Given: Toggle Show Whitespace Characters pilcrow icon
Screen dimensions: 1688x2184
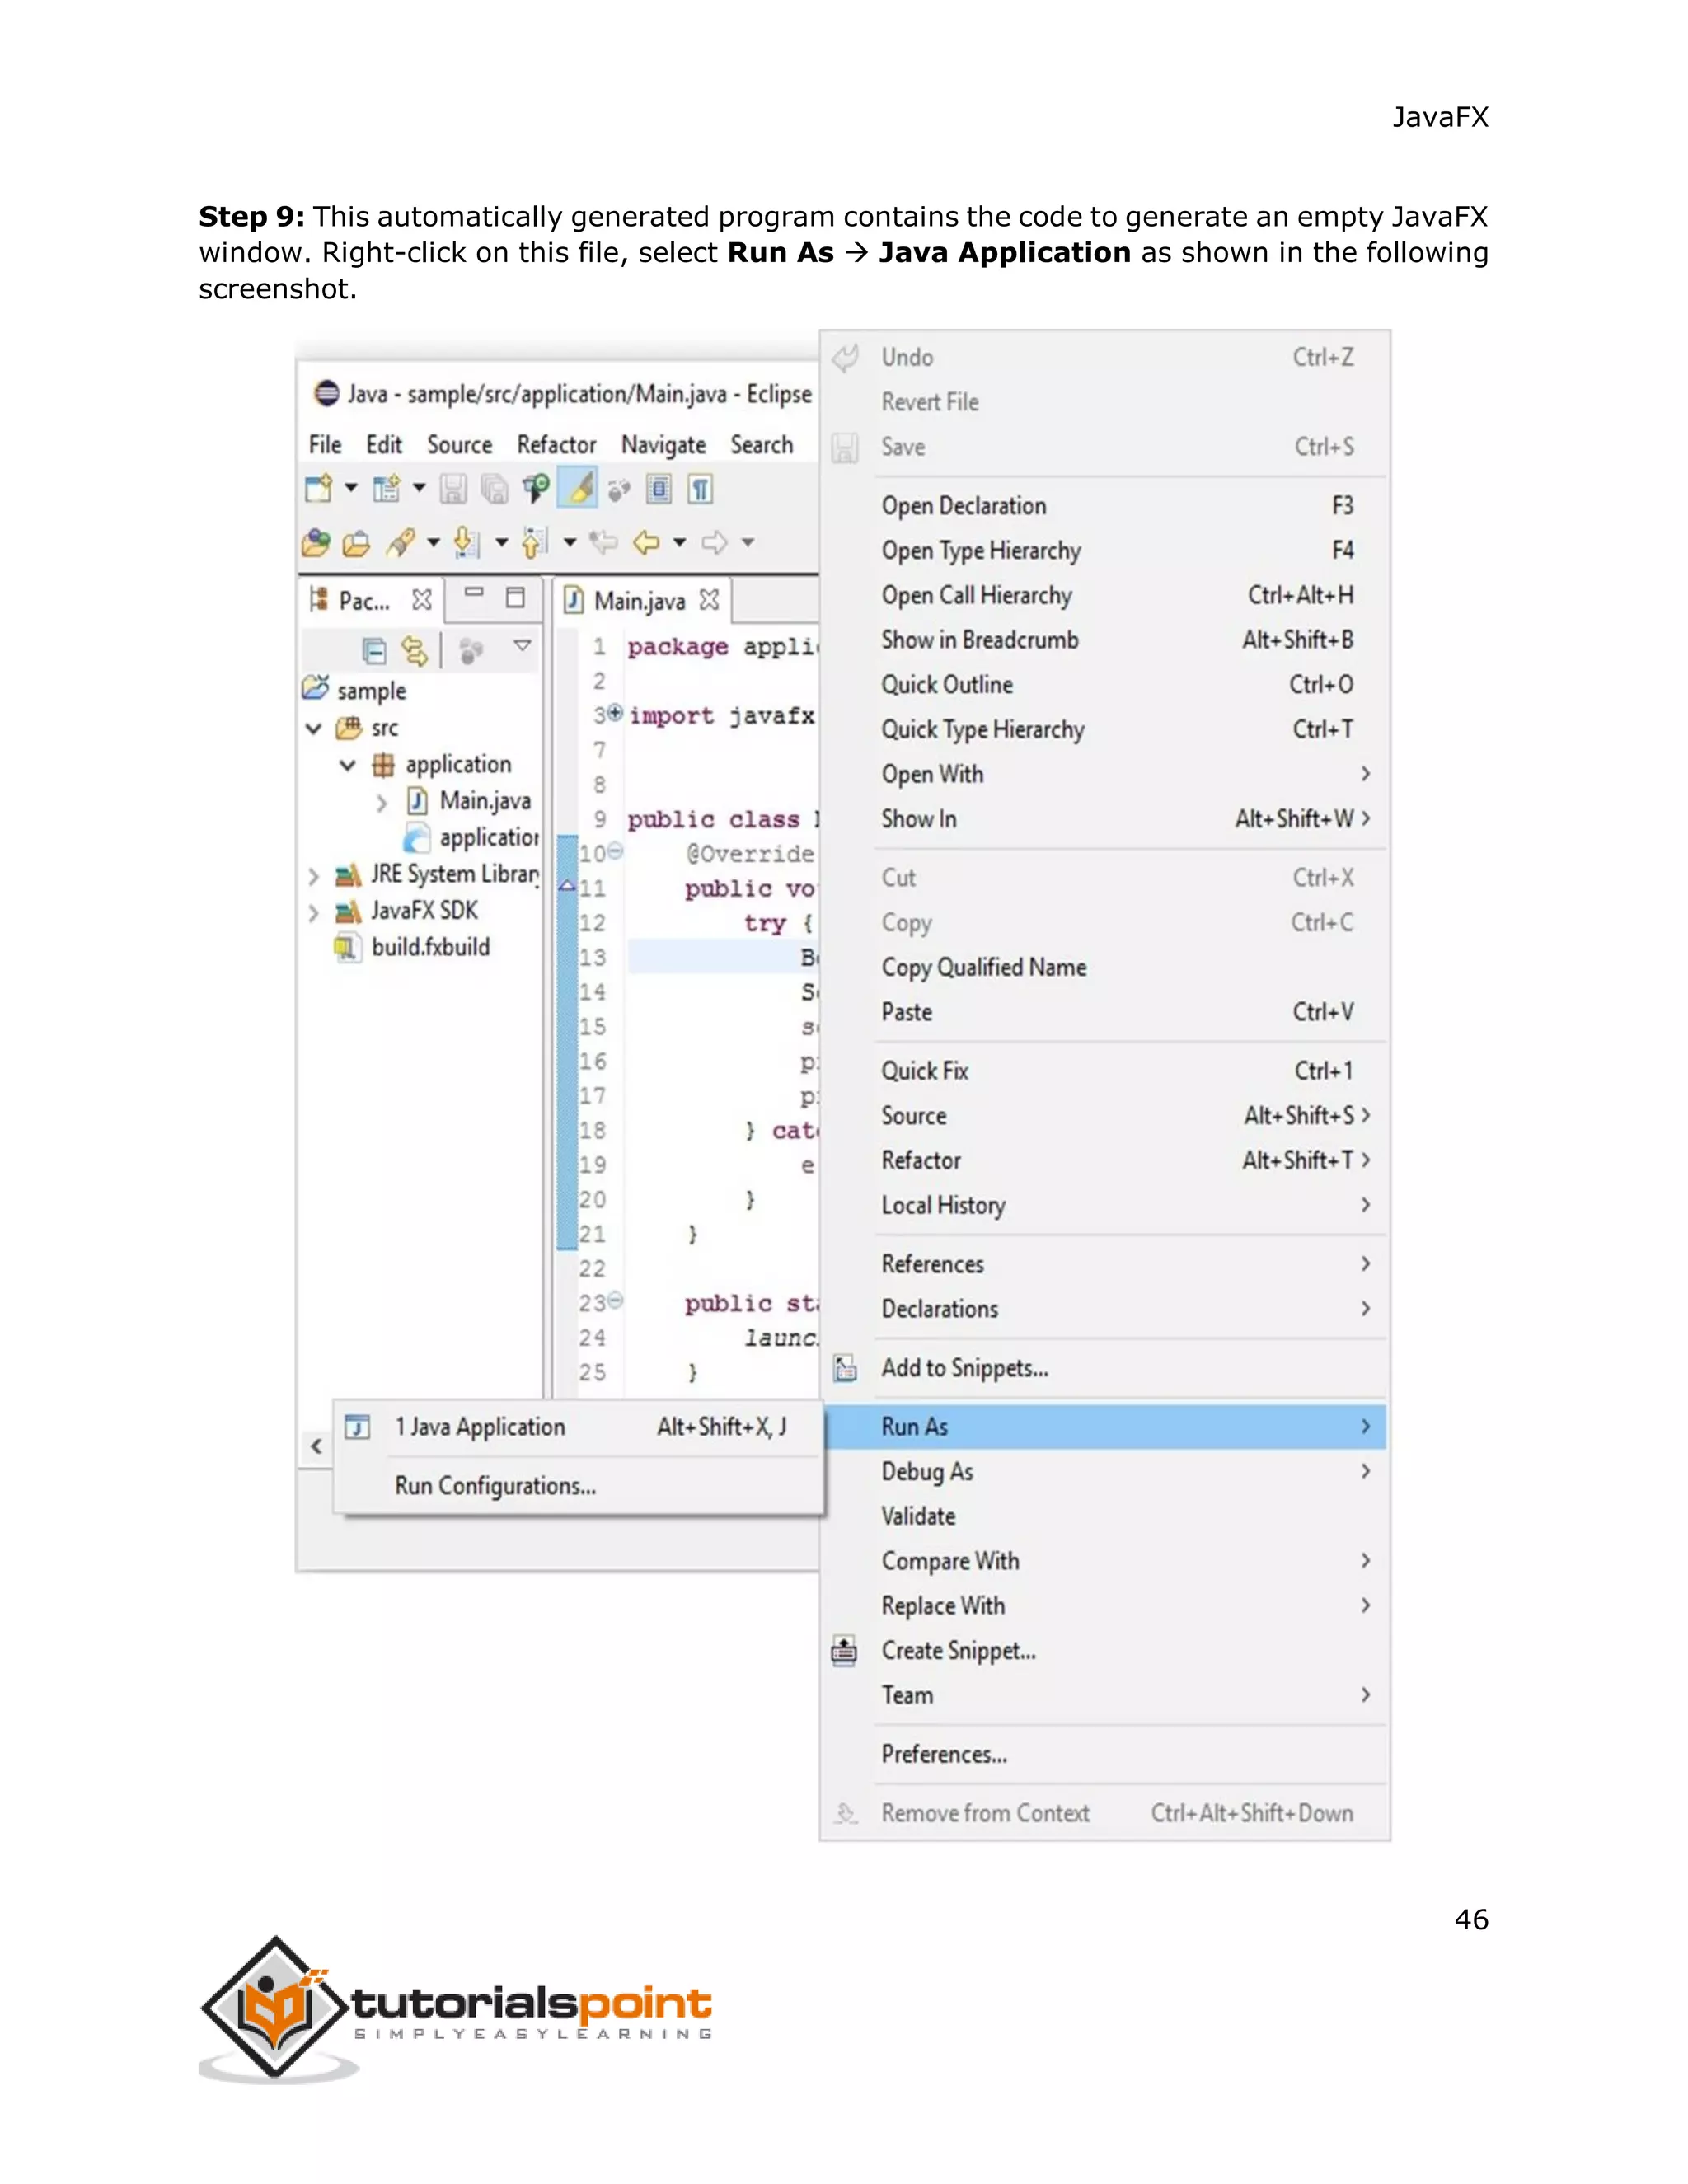Looking at the screenshot, I should (701, 489).
